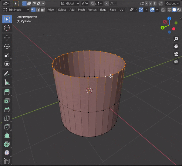Toggle Auto Merge vertices
The image size is (182, 166).
click(x=161, y=4)
